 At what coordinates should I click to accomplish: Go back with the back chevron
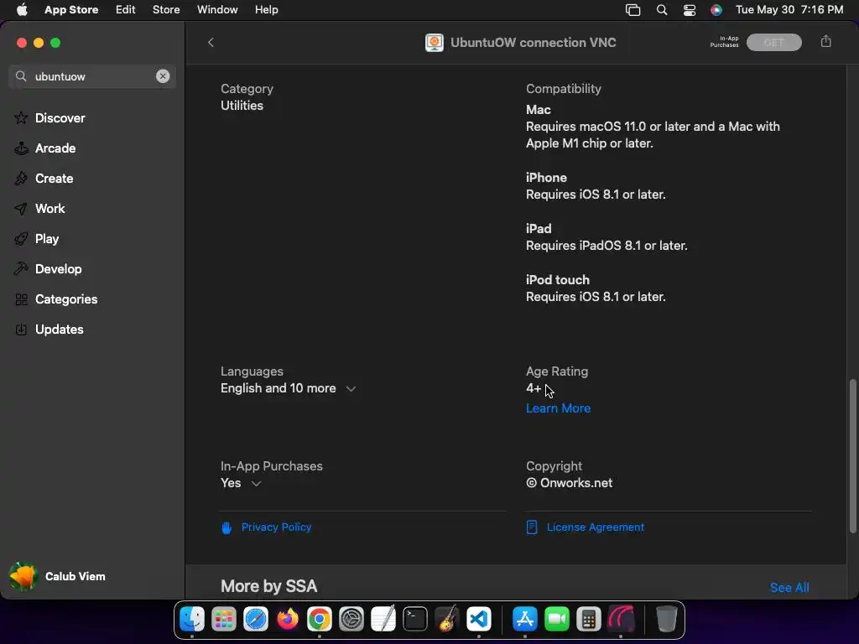click(x=211, y=43)
